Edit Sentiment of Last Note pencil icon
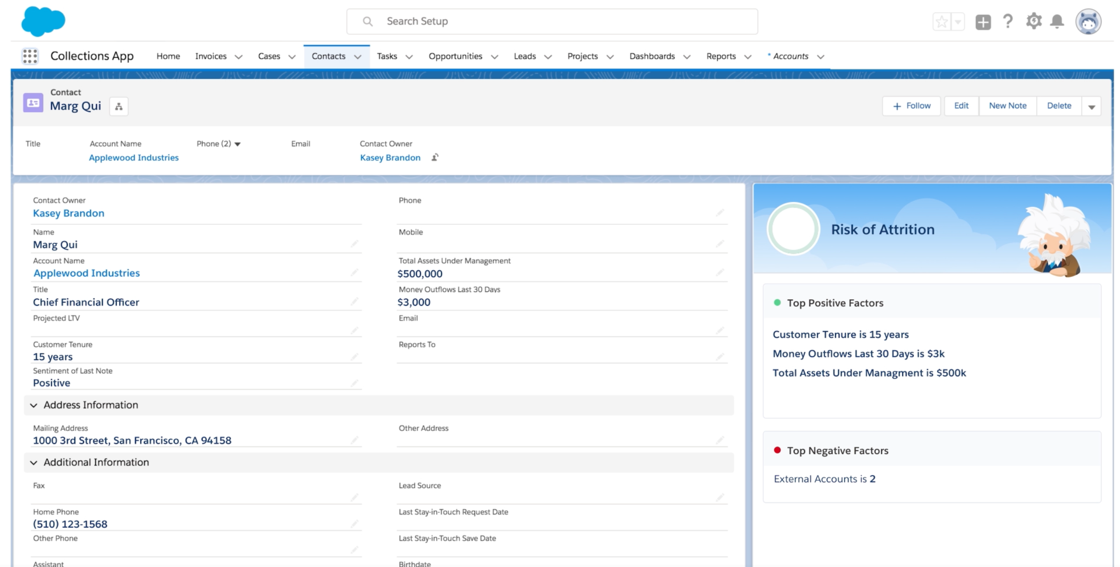The height and width of the screenshot is (567, 1120). (x=354, y=383)
